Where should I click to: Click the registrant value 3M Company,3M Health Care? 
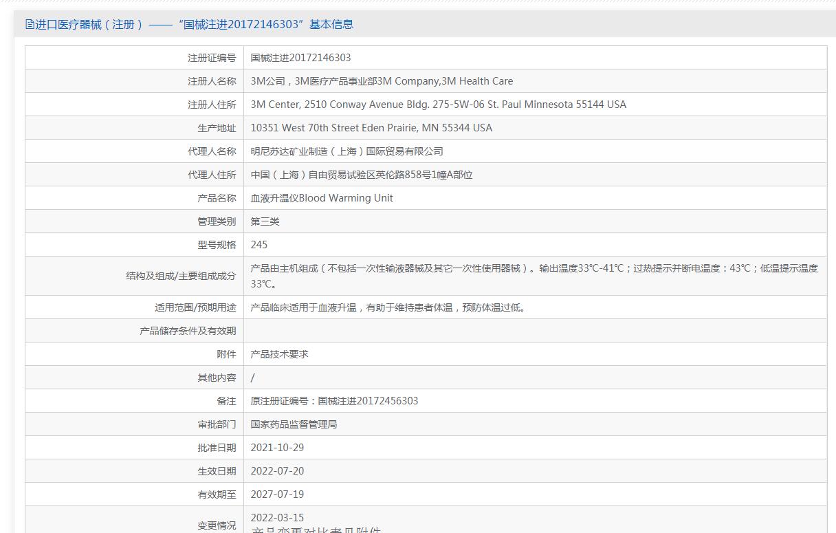tap(382, 81)
